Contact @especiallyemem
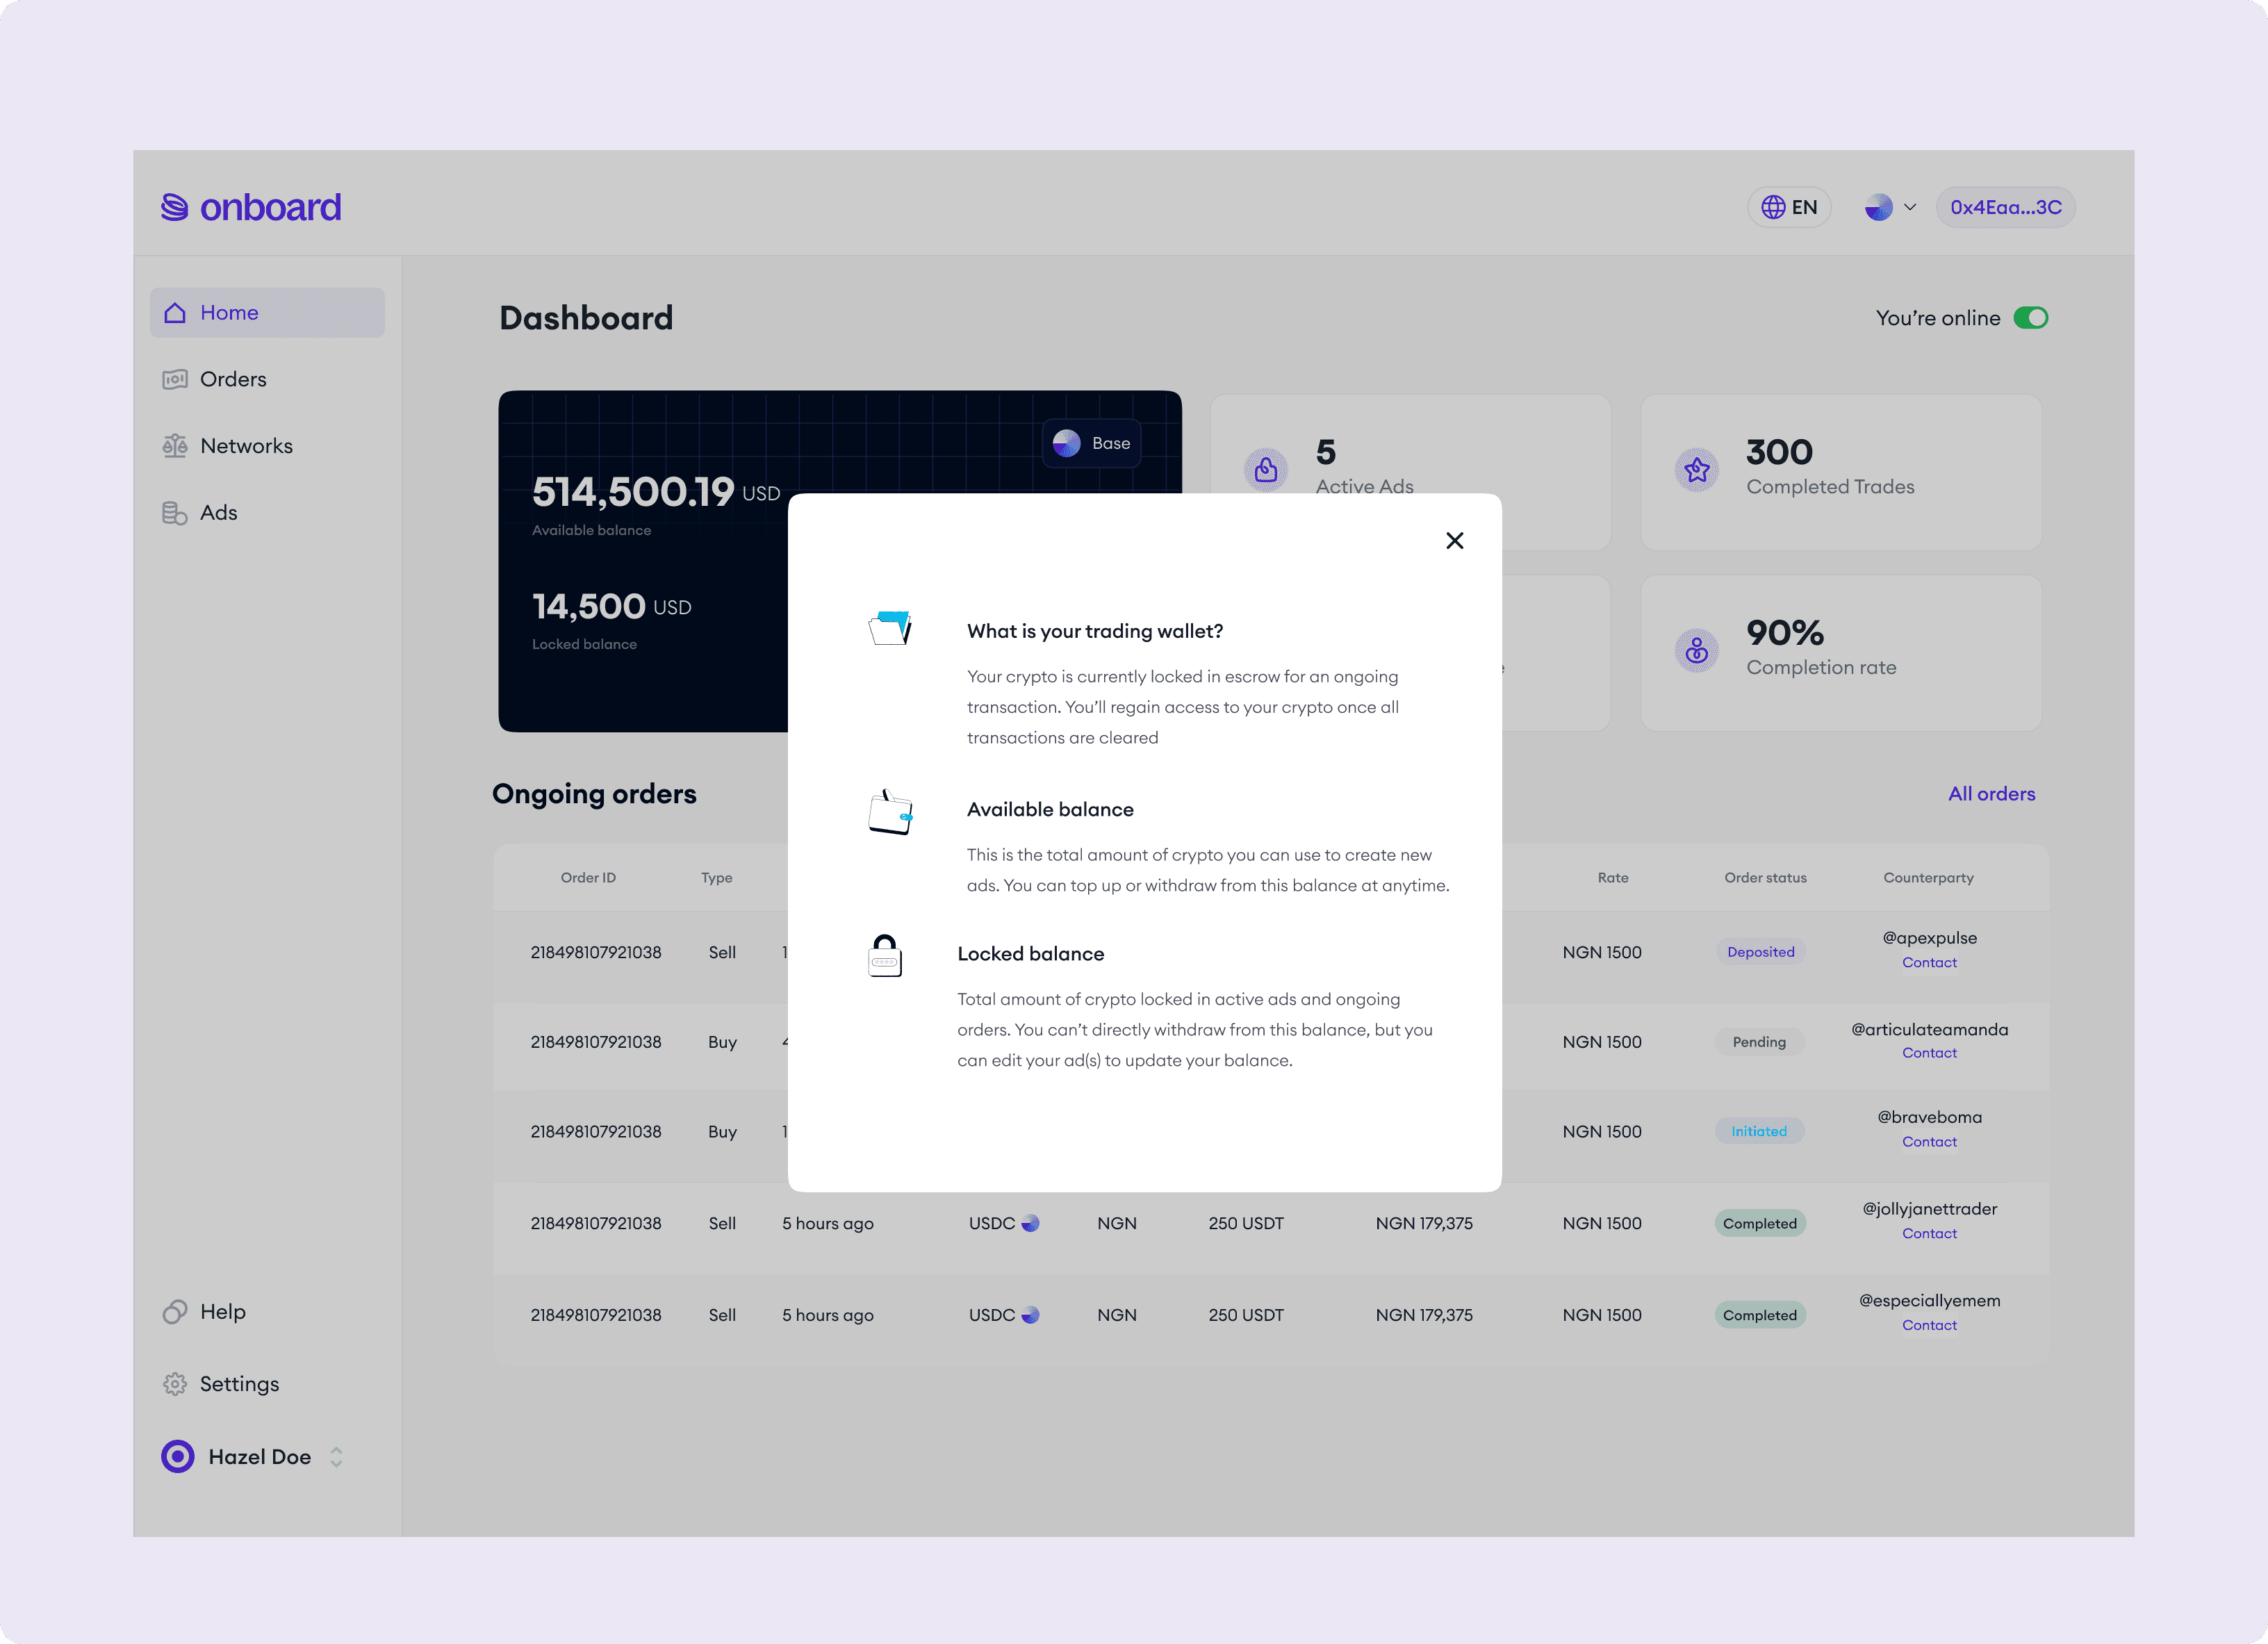The height and width of the screenshot is (1644, 2268). click(1929, 1326)
